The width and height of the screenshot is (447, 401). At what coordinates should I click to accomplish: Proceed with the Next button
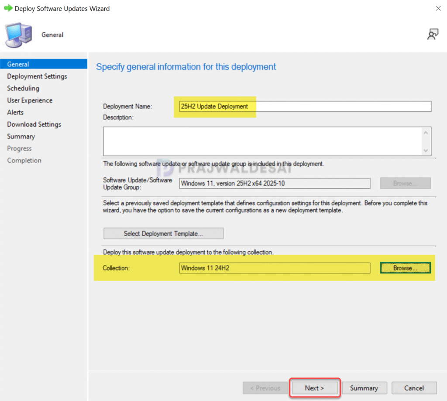[314, 388]
